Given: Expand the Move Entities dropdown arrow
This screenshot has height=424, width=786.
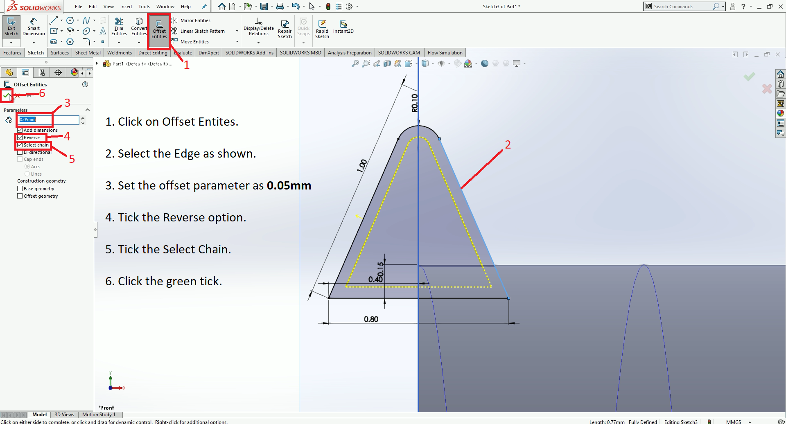Looking at the screenshot, I should [x=237, y=42].
